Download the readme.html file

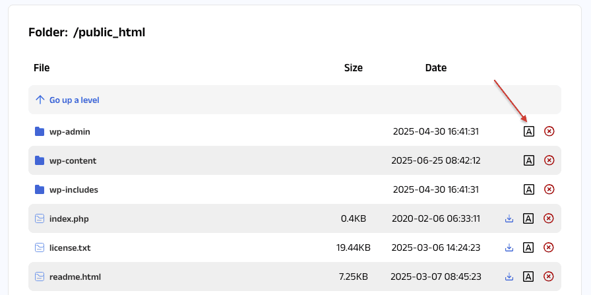point(509,277)
